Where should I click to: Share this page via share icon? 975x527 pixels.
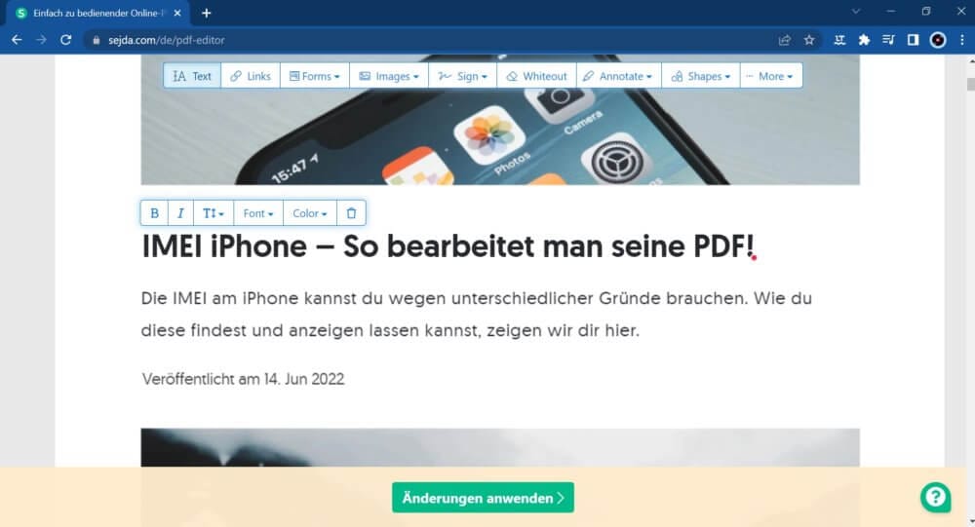point(785,40)
